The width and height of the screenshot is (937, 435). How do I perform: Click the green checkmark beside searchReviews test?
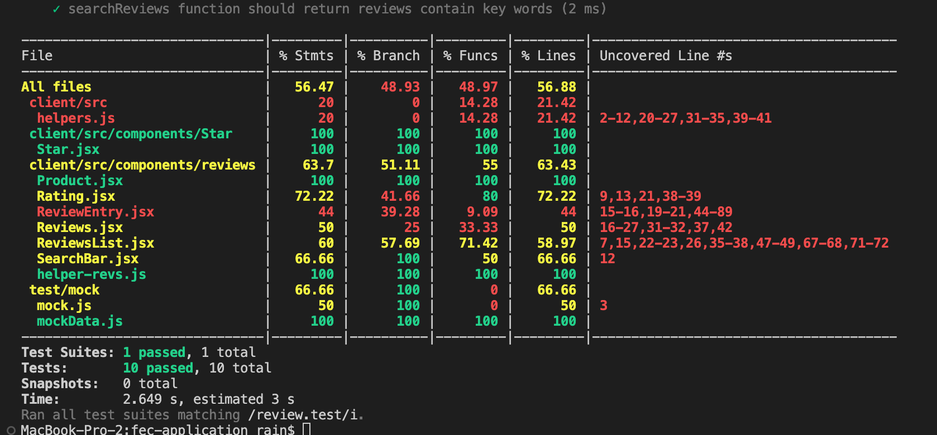[x=56, y=9]
